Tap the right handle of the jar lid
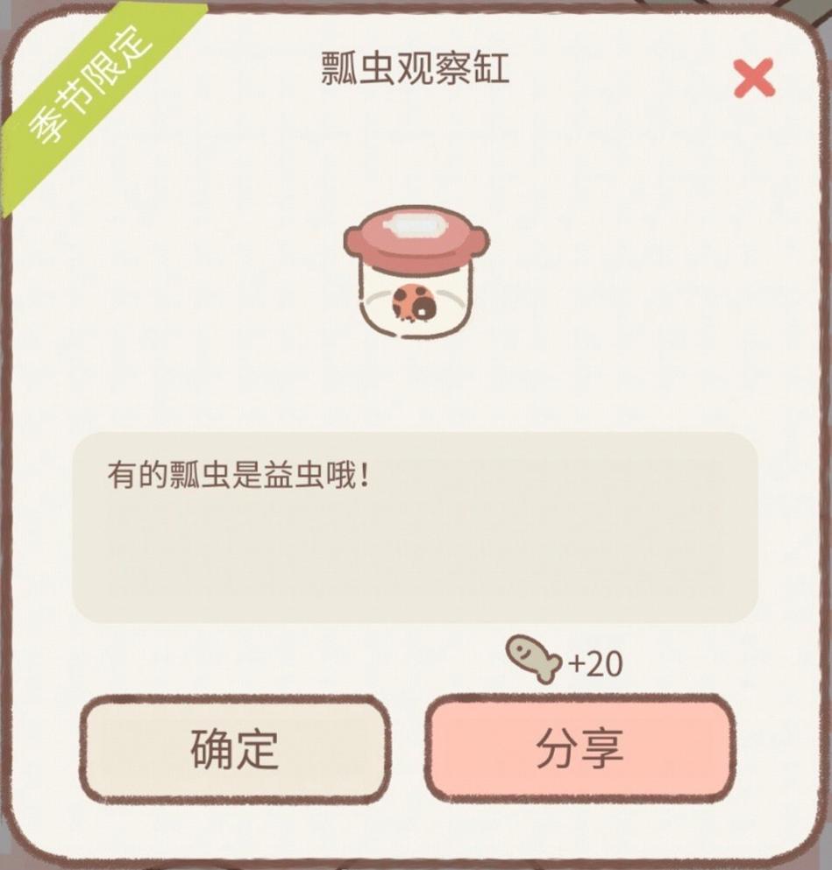 [x=480, y=243]
